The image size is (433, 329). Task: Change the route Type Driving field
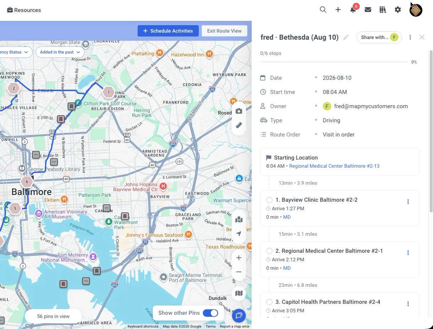click(331, 121)
